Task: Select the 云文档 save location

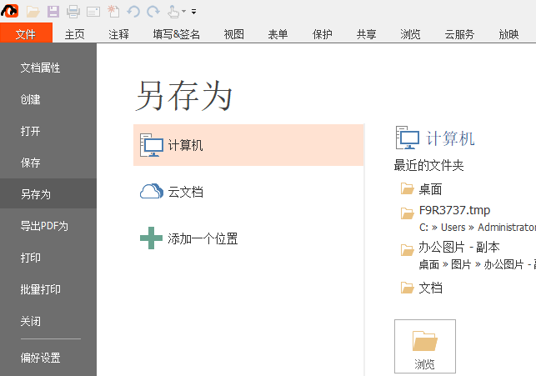Action: tap(248, 192)
